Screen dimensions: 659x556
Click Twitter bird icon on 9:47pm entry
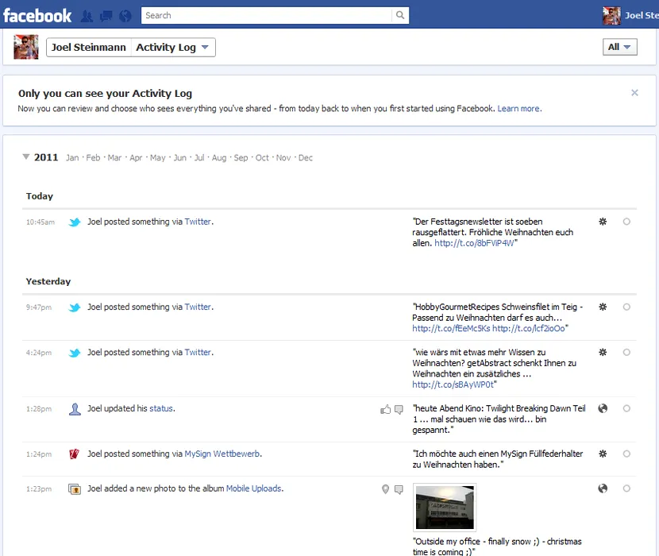coord(75,307)
